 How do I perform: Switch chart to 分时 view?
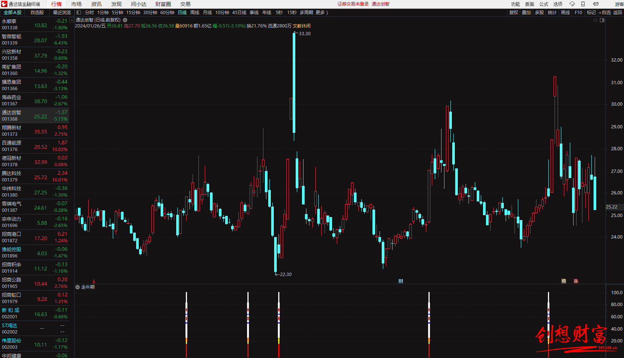point(89,13)
